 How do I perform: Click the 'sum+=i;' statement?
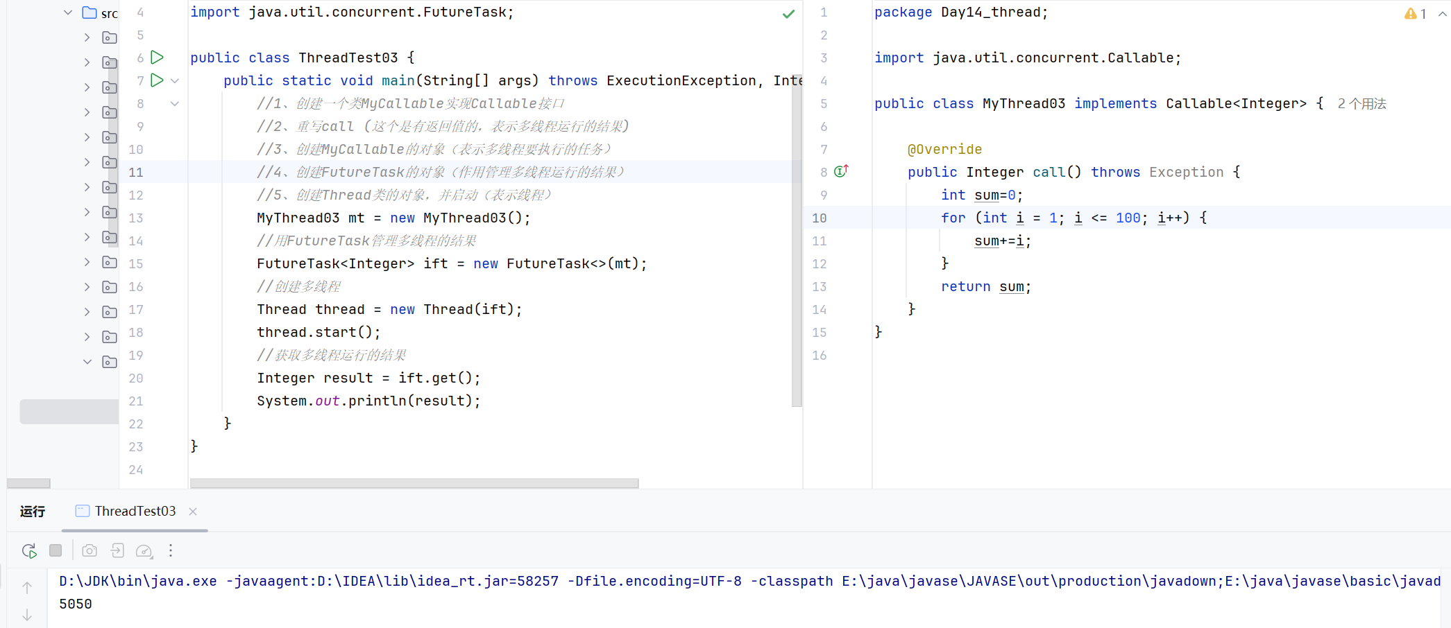click(x=1003, y=241)
